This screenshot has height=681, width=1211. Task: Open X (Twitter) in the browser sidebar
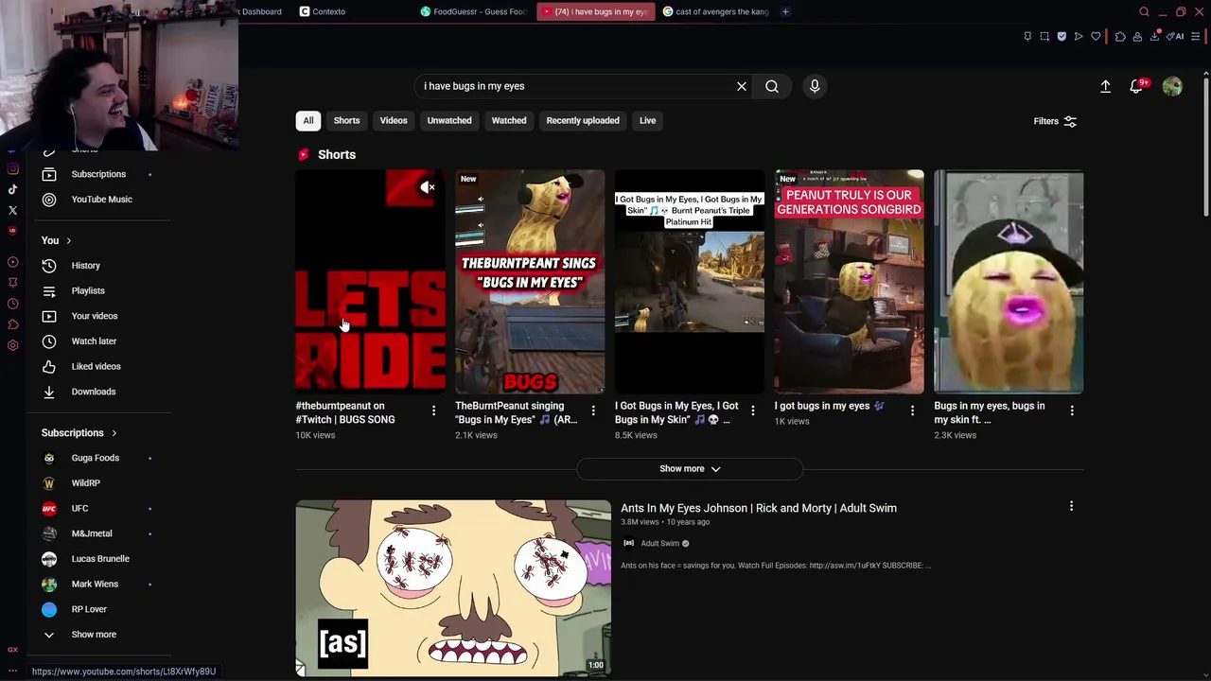[12, 210]
